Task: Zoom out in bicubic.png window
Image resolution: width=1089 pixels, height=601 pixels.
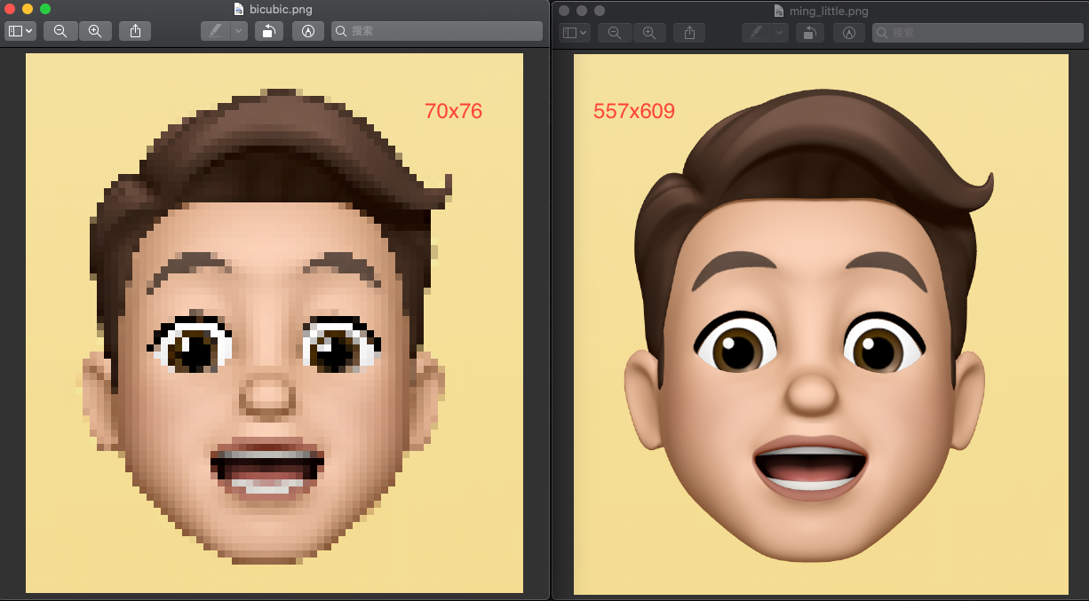Action: [x=60, y=31]
